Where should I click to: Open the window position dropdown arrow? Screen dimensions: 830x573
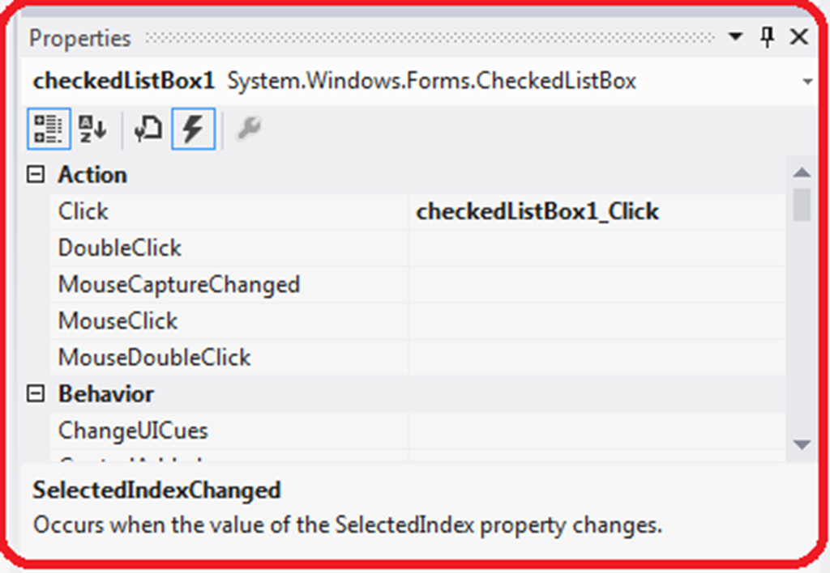click(x=735, y=36)
